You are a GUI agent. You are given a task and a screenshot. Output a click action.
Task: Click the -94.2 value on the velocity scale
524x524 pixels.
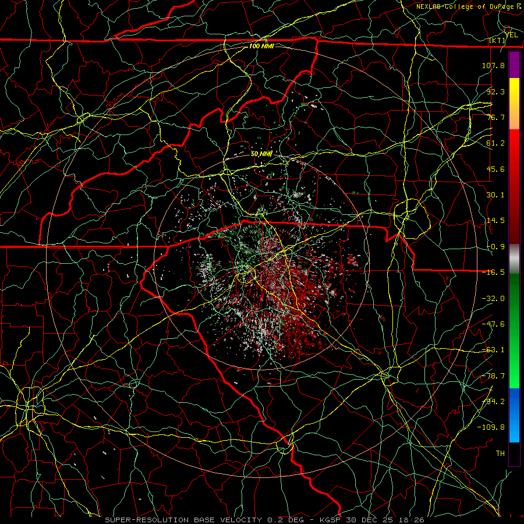point(493,402)
